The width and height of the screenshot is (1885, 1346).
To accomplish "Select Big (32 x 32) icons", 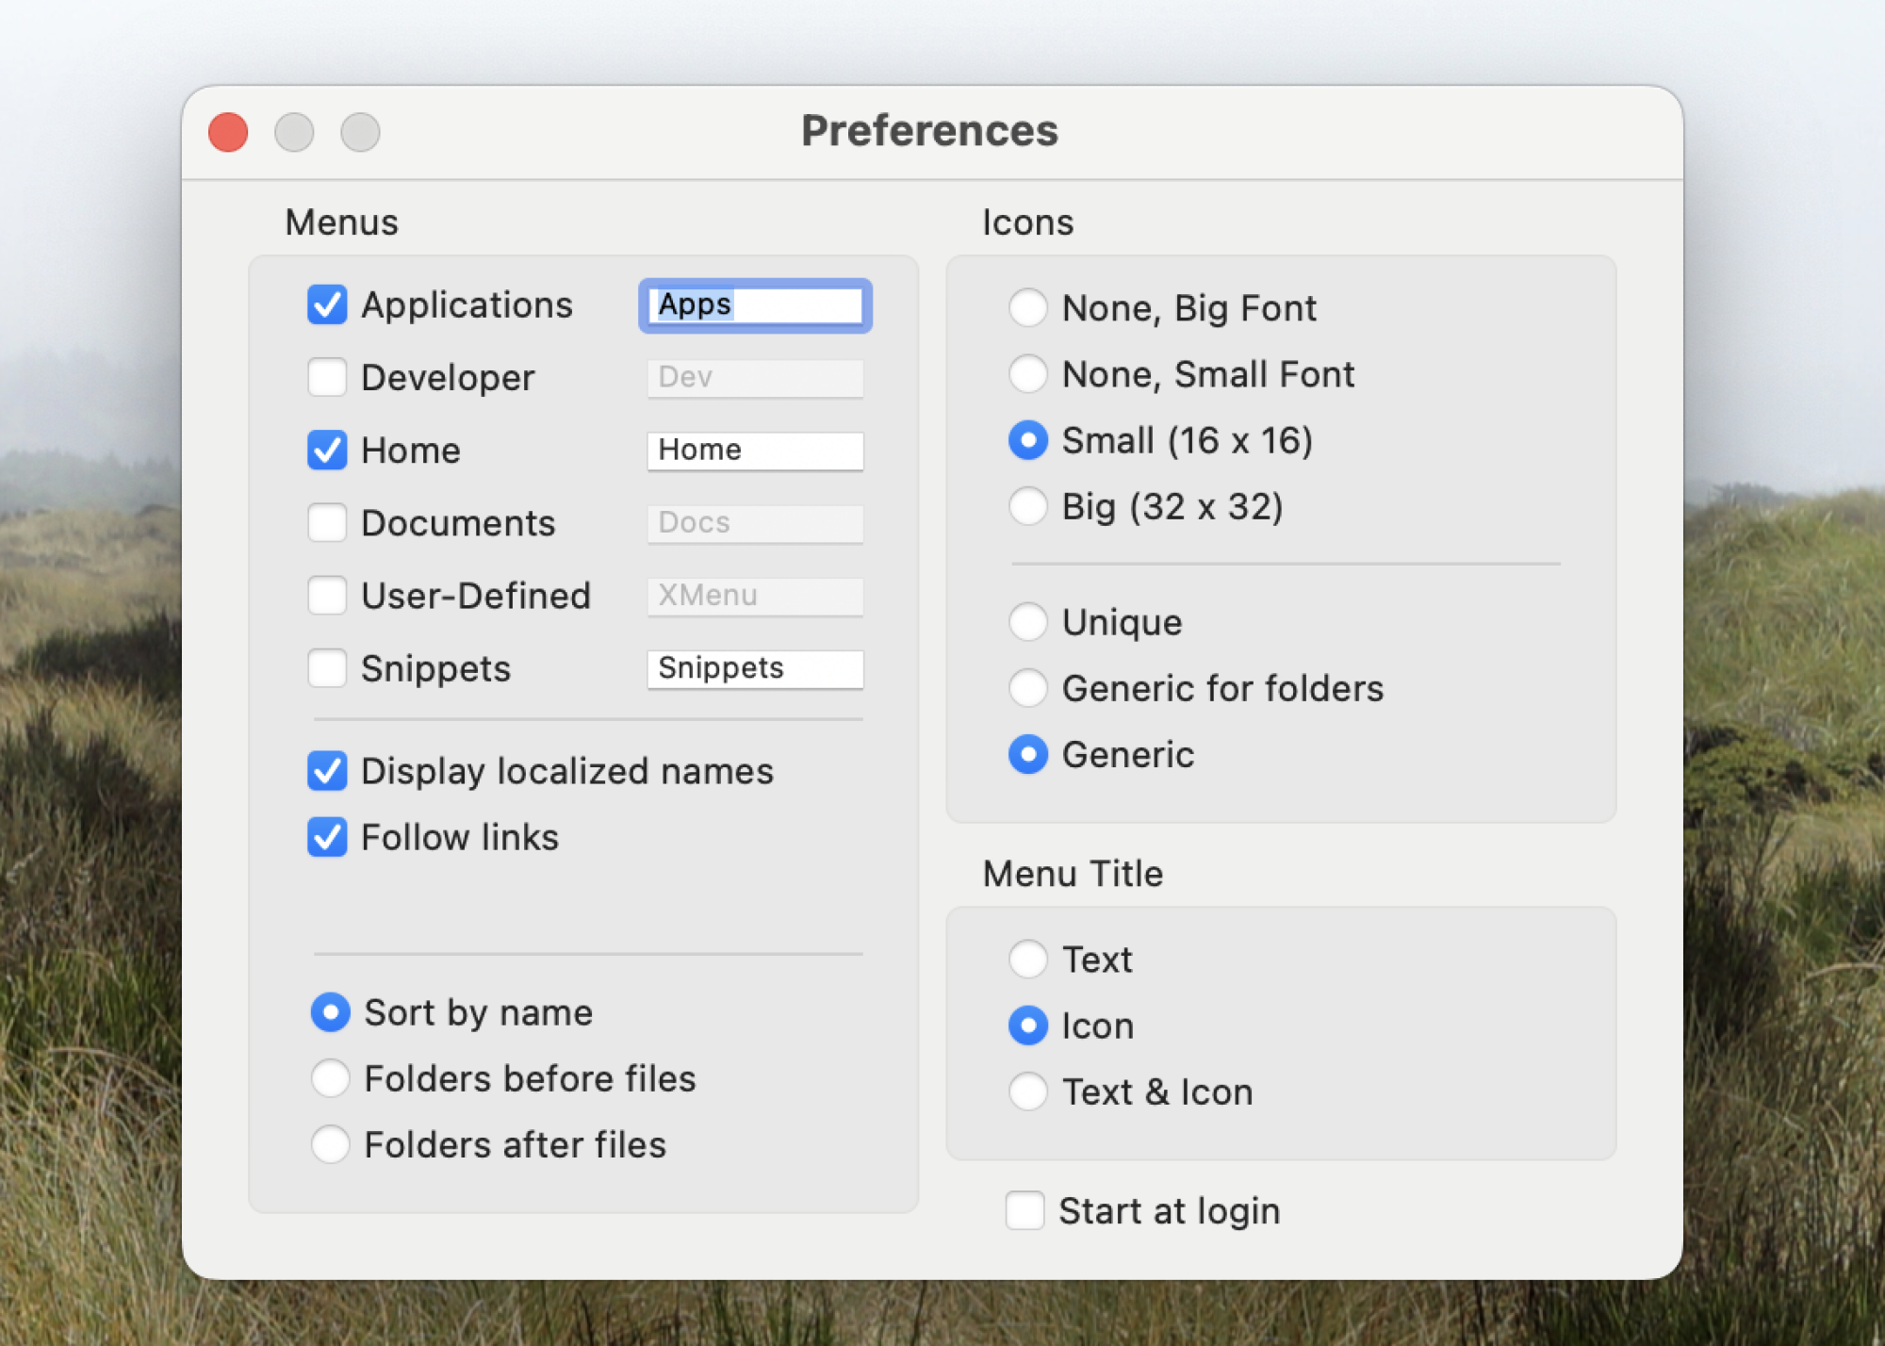I will tap(1028, 506).
